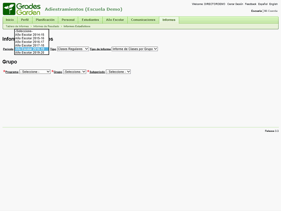The height and width of the screenshot is (211, 281).
Task: Open the Estudiantes tab
Action: pyautogui.click(x=90, y=20)
